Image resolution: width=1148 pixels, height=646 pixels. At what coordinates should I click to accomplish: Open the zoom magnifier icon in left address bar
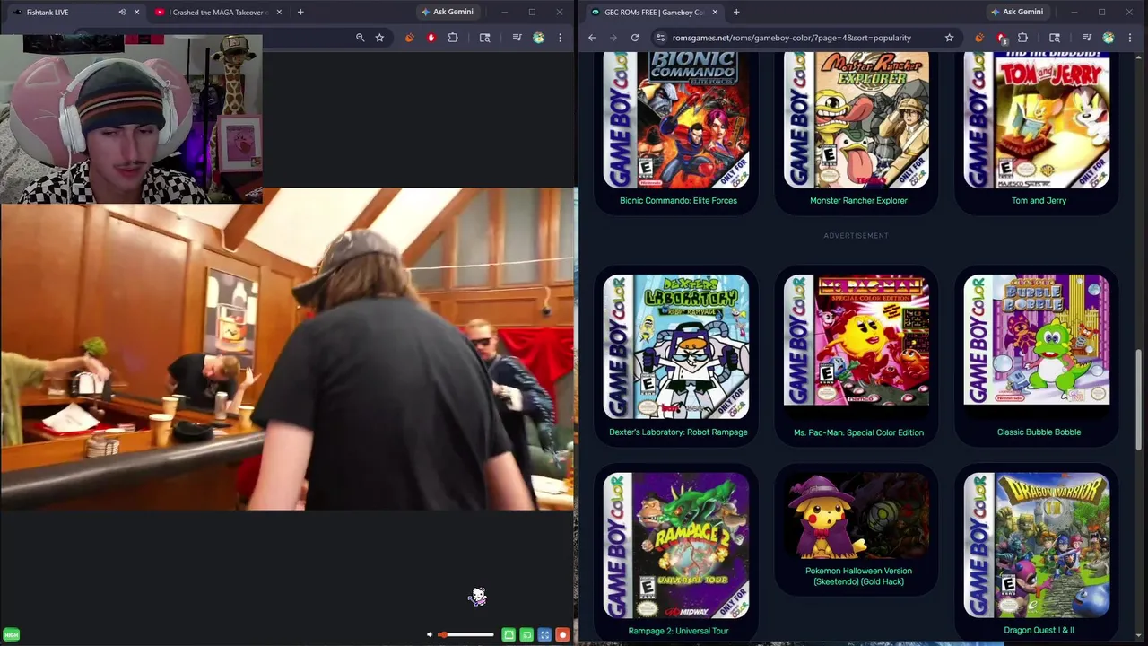coord(360,38)
